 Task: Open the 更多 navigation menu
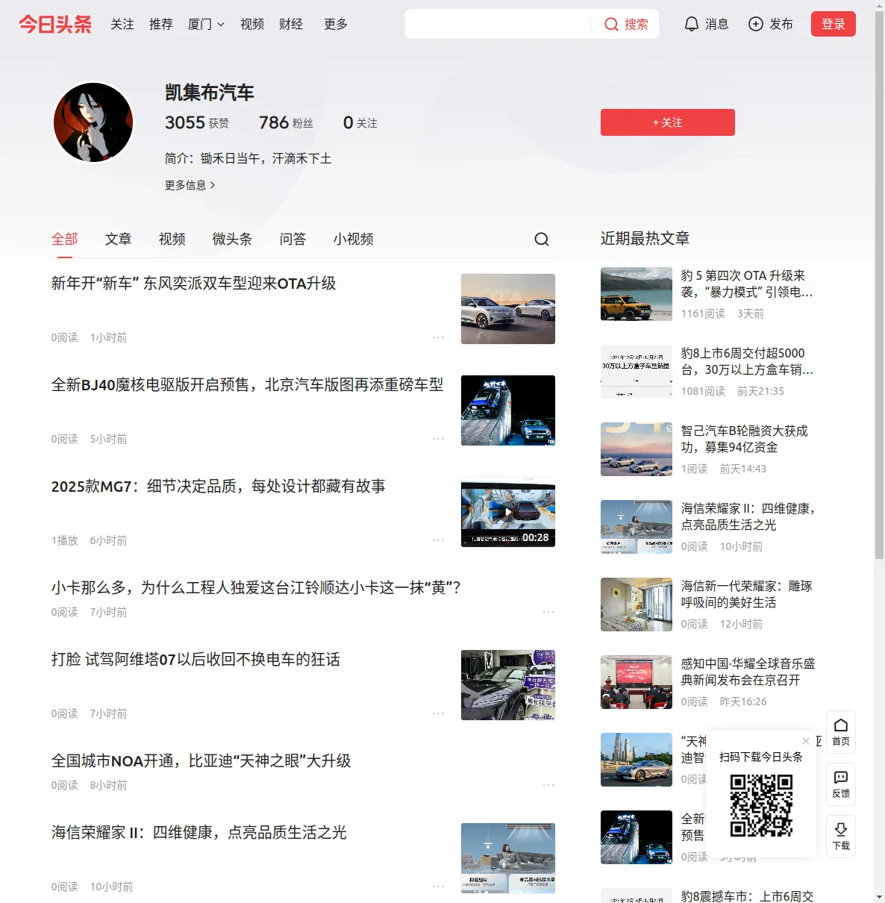(336, 24)
